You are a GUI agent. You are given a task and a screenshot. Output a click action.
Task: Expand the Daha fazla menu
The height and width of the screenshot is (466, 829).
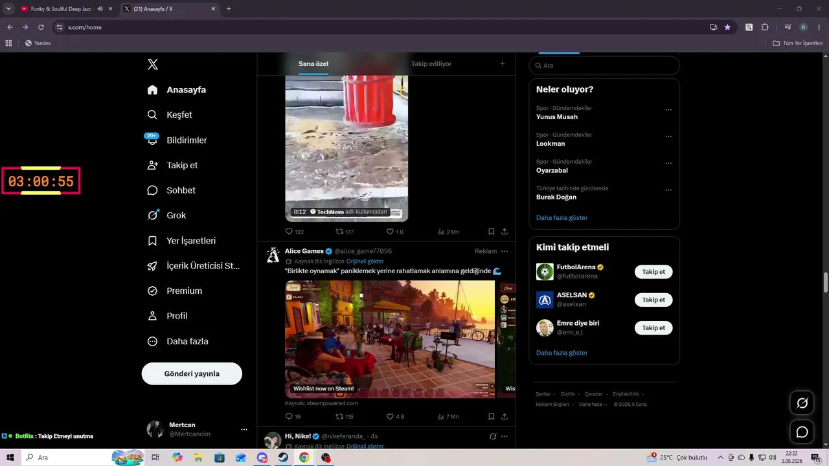pyautogui.click(x=177, y=341)
